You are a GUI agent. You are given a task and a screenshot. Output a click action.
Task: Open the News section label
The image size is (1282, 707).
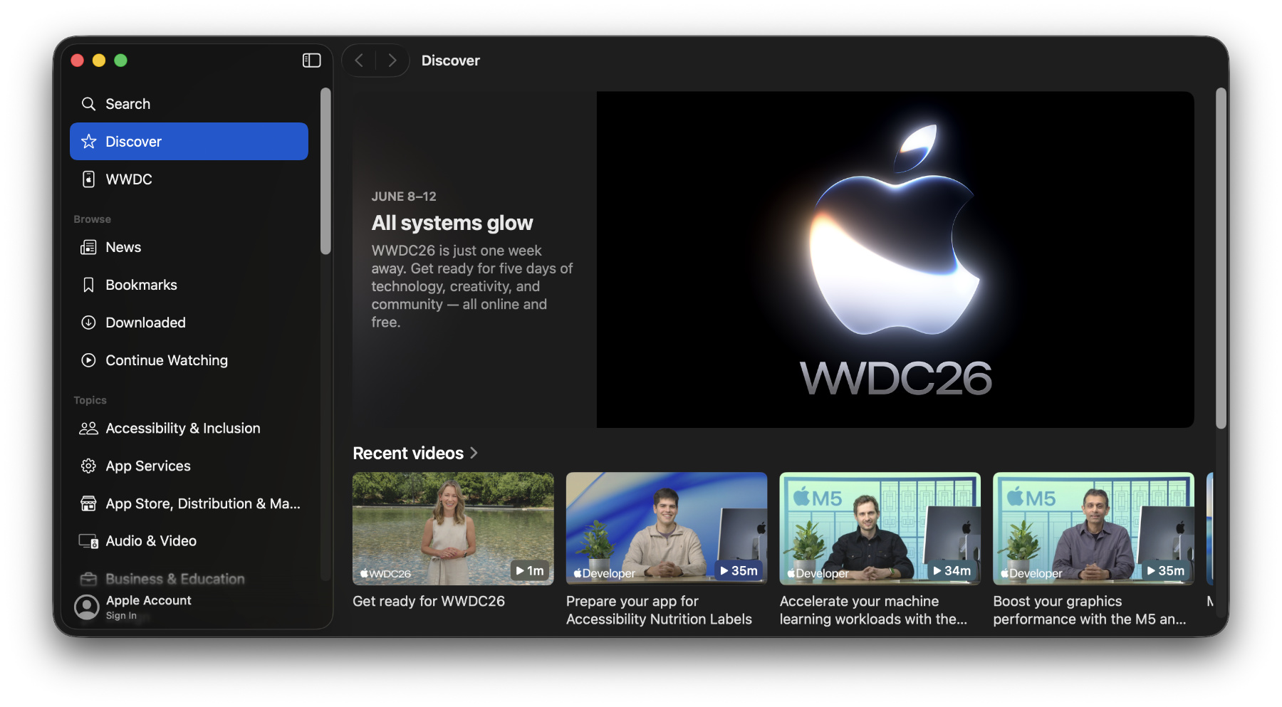[x=123, y=247]
